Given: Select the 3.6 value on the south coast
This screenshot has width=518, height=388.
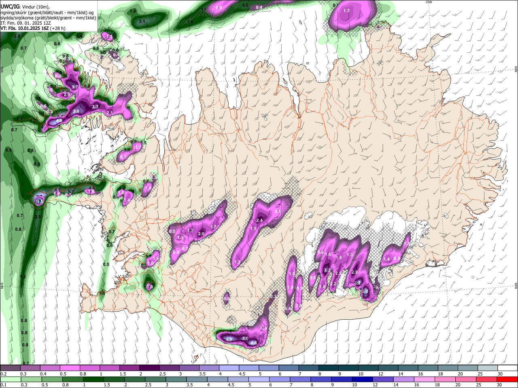Looking at the screenshot, I should [x=245, y=338].
